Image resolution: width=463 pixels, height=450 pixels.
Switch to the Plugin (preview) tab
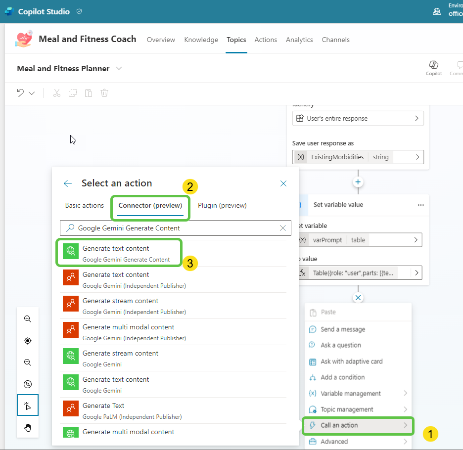coord(222,205)
